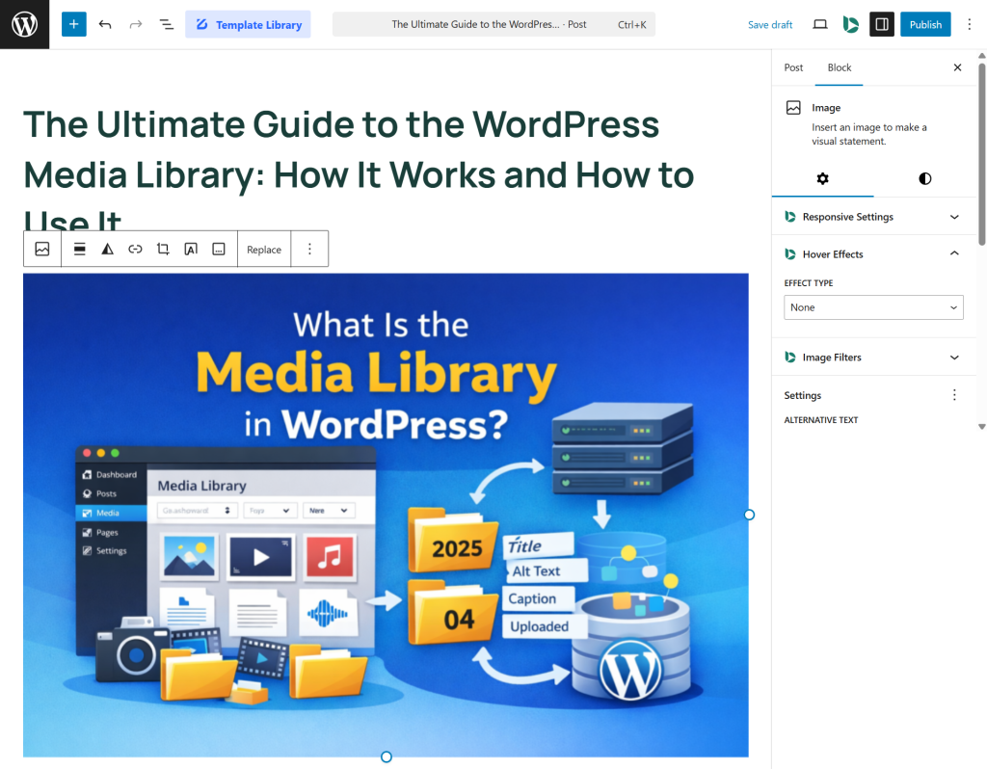Crop the image using the toolbar
The image size is (987, 769).
coord(163,249)
